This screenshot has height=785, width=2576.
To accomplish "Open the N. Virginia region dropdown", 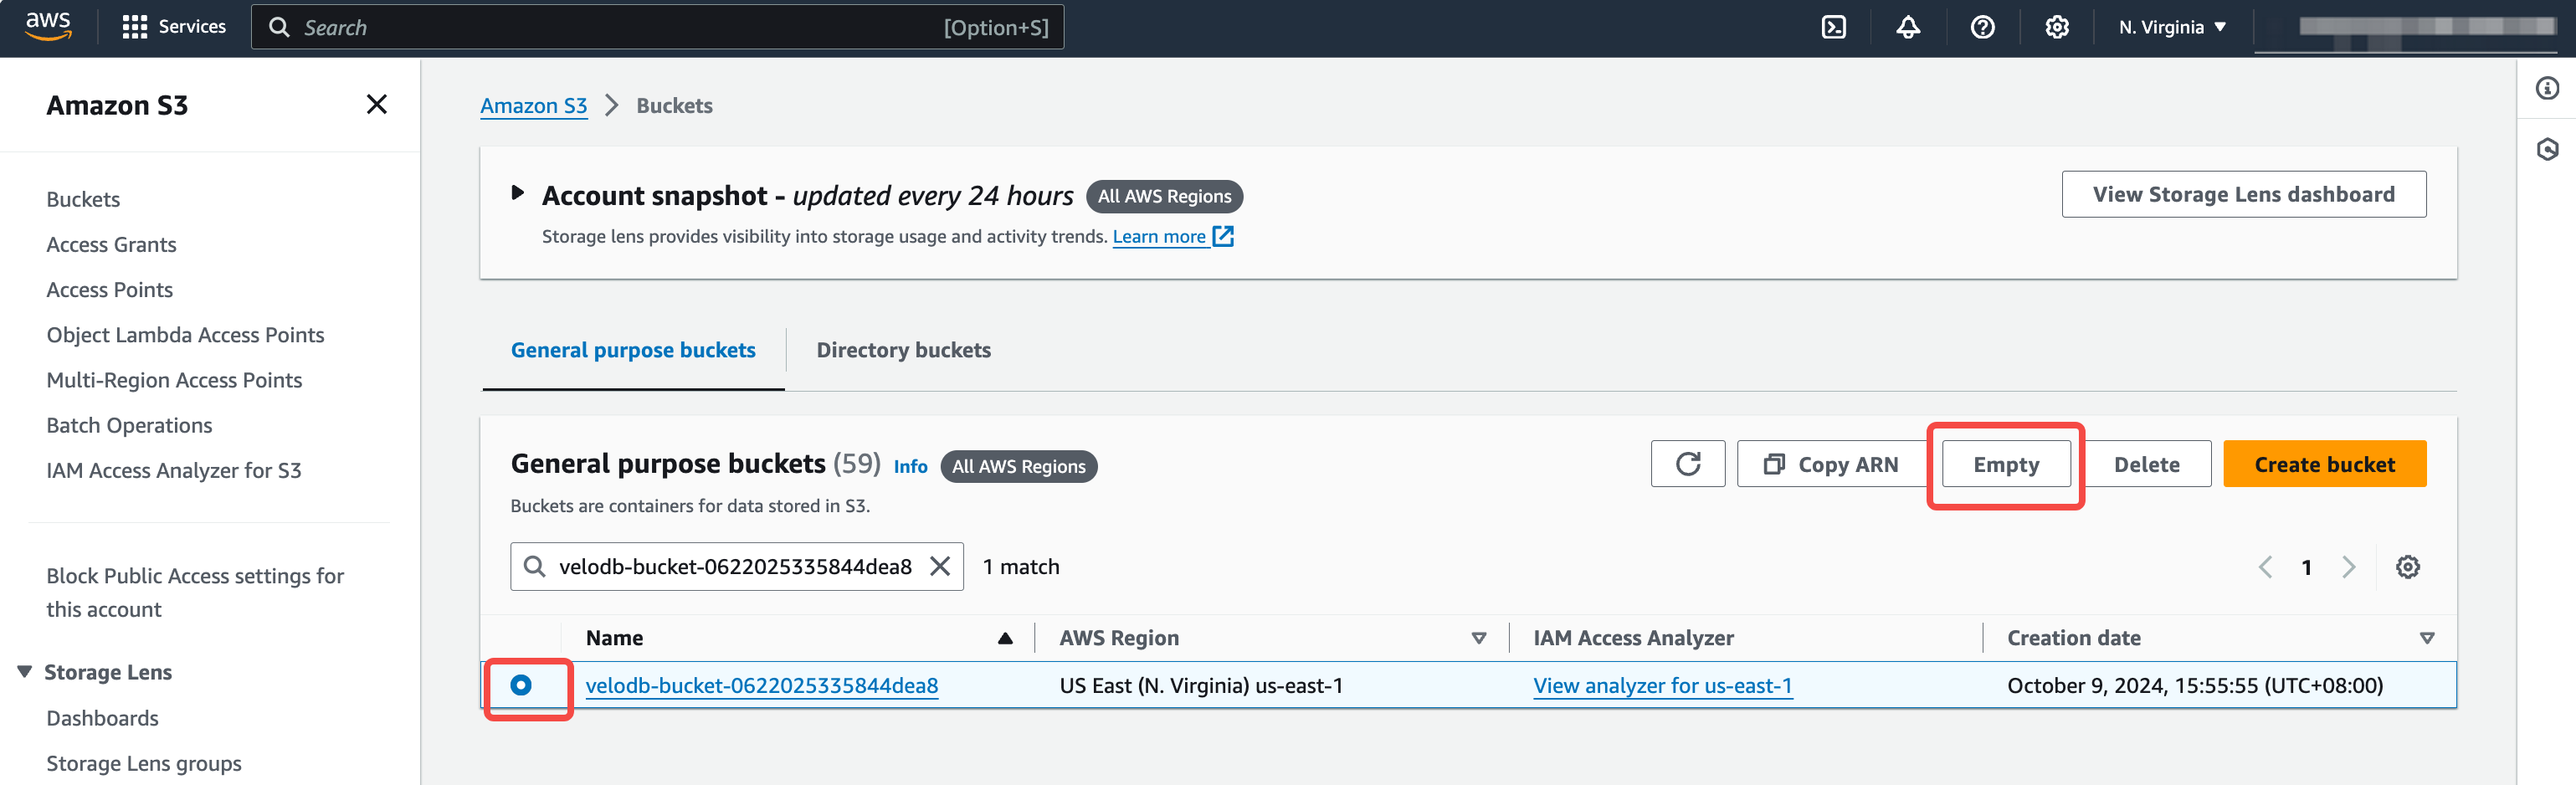I will click(x=2171, y=27).
